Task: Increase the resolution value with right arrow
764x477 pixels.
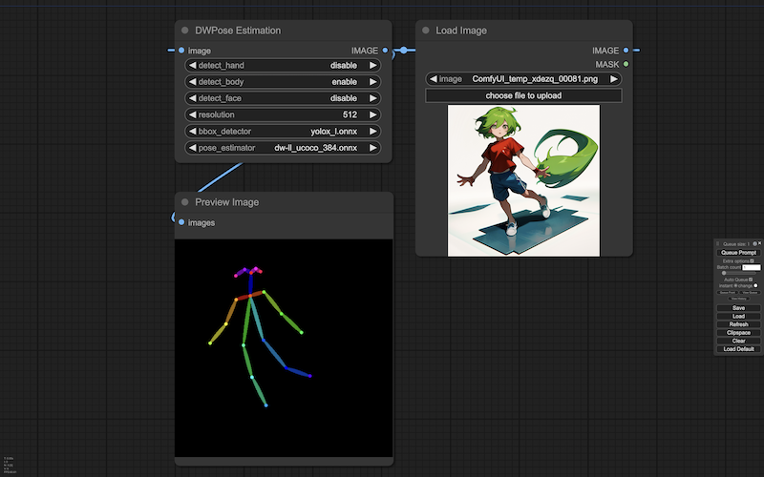Action: [373, 114]
